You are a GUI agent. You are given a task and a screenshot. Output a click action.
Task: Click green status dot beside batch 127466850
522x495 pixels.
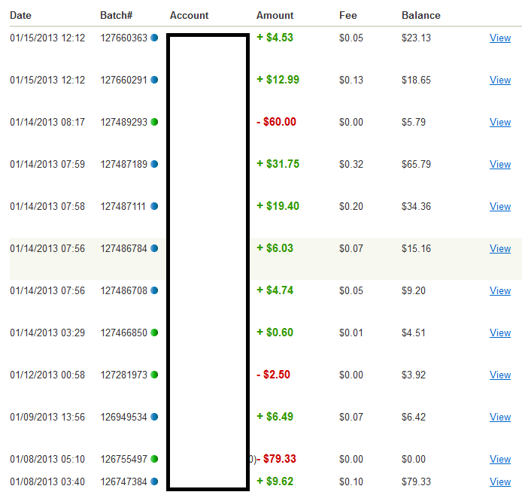point(154,333)
